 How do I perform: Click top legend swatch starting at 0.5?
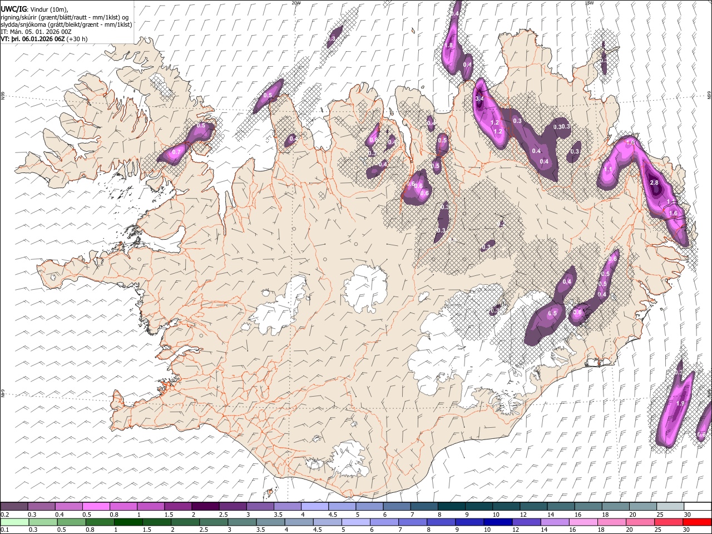click(96, 506)
